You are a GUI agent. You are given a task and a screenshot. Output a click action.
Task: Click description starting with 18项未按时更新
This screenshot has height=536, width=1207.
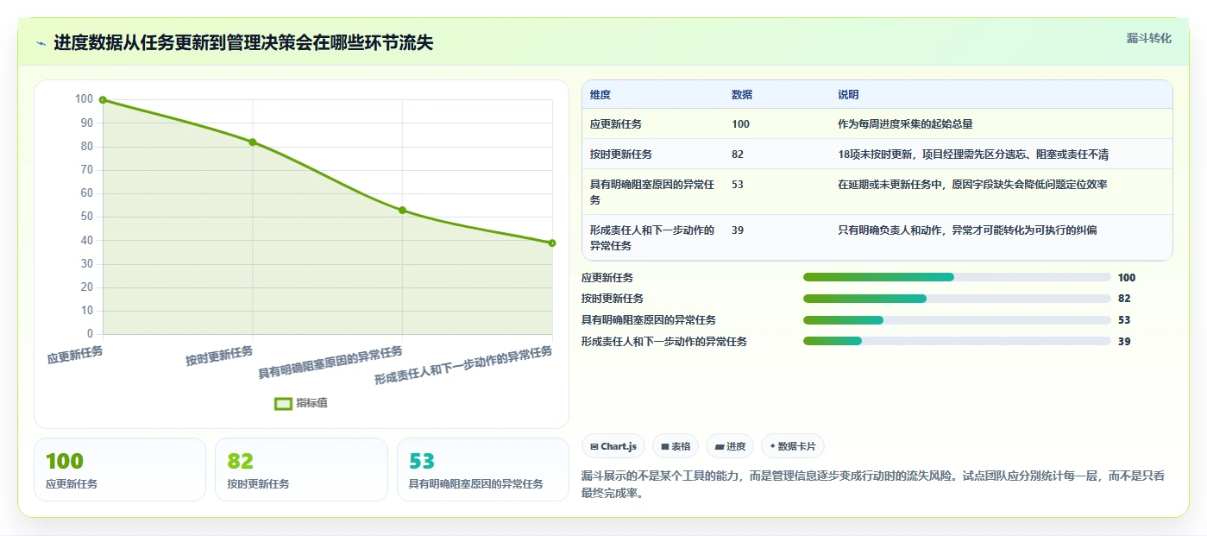973,154
